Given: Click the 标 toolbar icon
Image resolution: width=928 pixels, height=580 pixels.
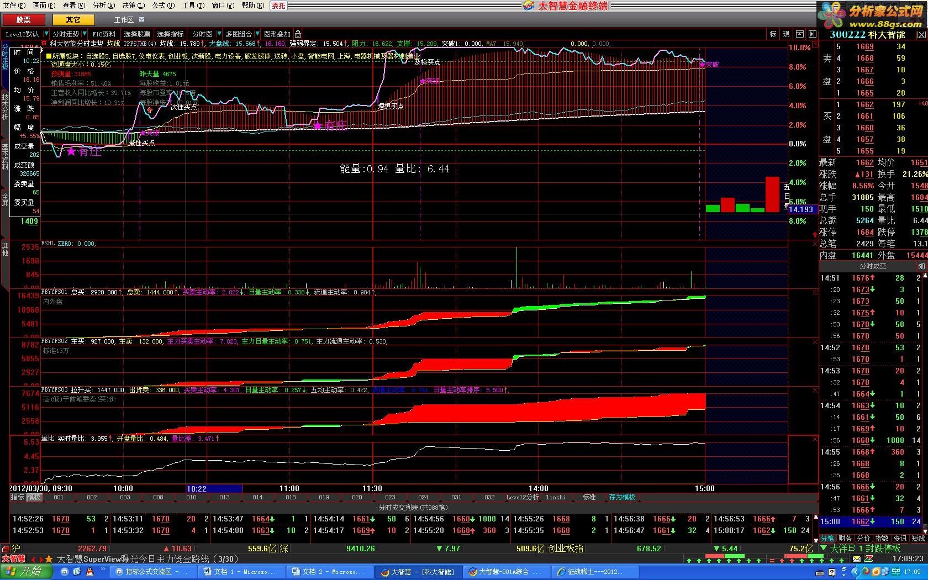Looking at the screenshot, I should pos(773,34).
